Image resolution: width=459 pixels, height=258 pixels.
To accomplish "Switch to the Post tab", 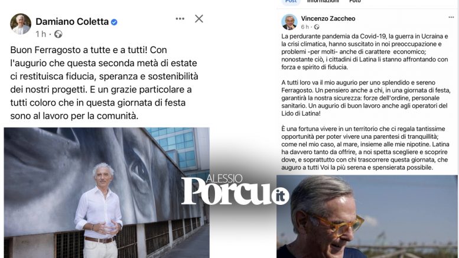I will [291, 1].
